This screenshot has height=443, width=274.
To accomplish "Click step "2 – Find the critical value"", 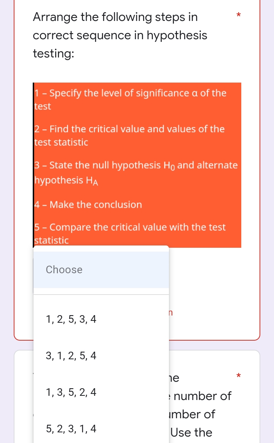I will [129, 129].
